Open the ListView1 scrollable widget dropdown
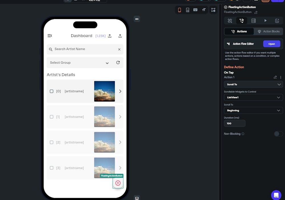Screen dimensions: 285x200 [x=253, y=97]
